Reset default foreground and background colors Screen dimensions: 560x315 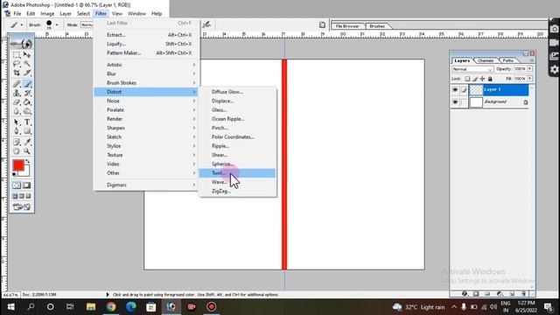coord(14,174)
